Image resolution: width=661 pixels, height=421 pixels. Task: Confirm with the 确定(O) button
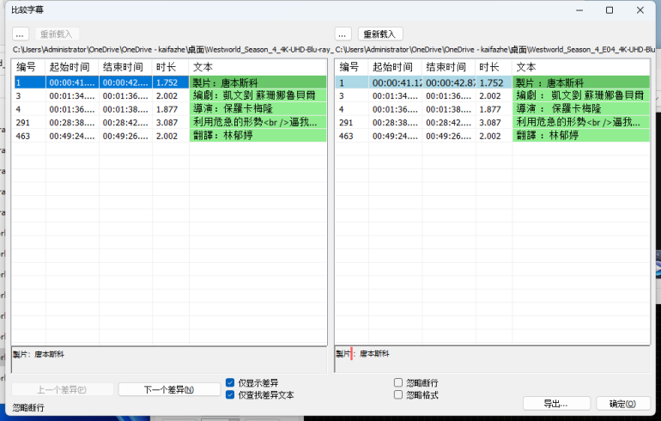(623, 404)
